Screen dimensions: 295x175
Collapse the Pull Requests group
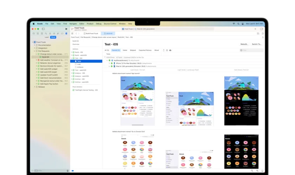click(x=34, y=51)
